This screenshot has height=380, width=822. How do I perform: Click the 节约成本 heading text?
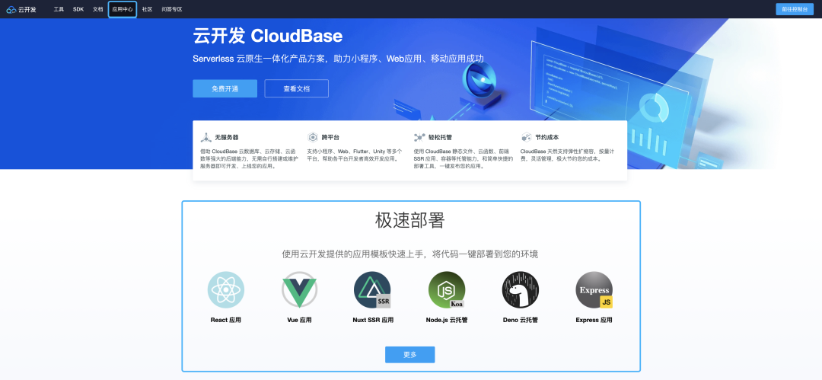tap(546, 138)
